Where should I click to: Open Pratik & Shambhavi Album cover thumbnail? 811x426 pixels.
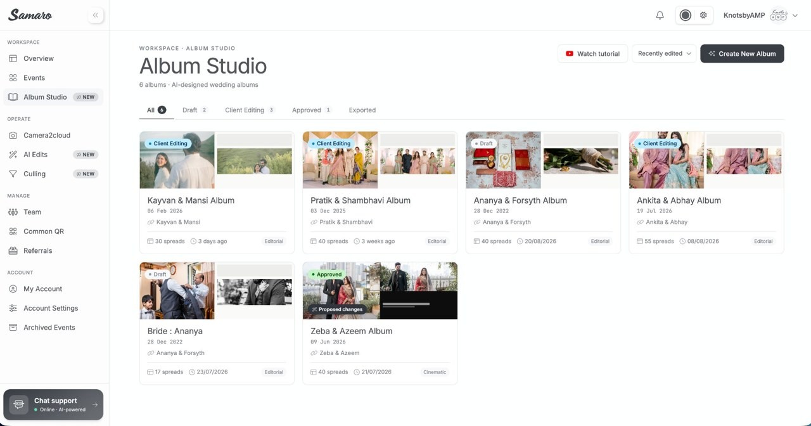pos(380,160)
